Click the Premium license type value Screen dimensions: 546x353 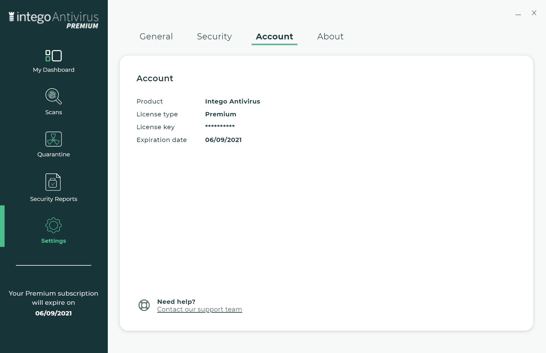tap(221, 114)
